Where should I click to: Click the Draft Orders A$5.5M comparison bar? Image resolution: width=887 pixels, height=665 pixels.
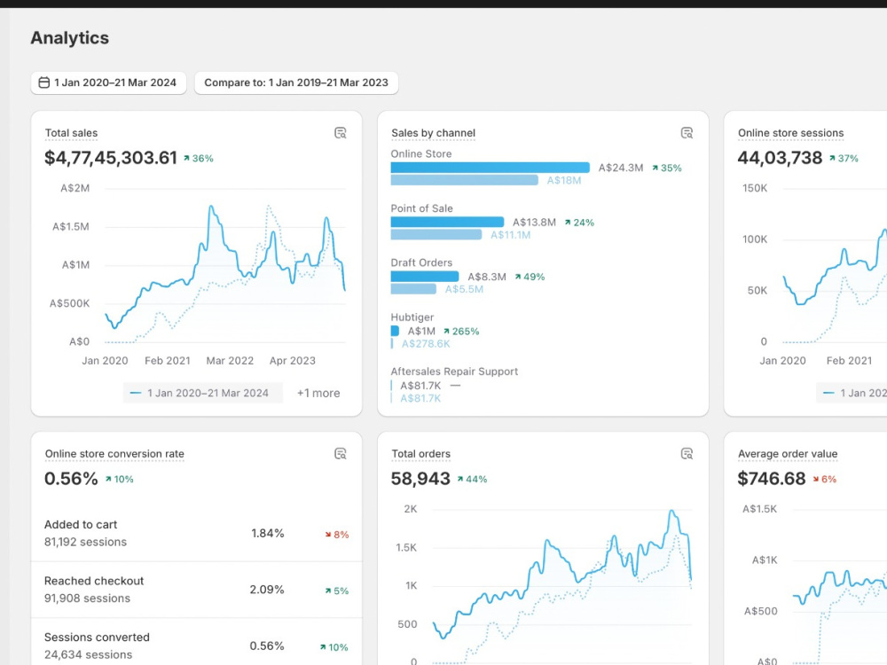413,288
